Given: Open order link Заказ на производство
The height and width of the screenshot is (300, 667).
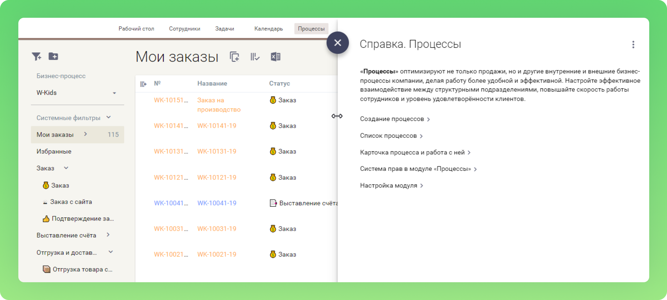Looking at the screenshot, I should pyautogui.click(x=219, y=105).
